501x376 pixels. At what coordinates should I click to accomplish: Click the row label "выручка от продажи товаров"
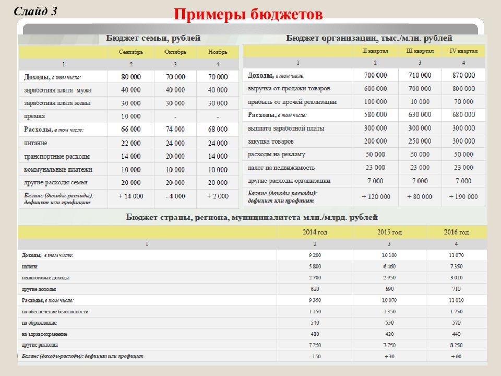289,88
